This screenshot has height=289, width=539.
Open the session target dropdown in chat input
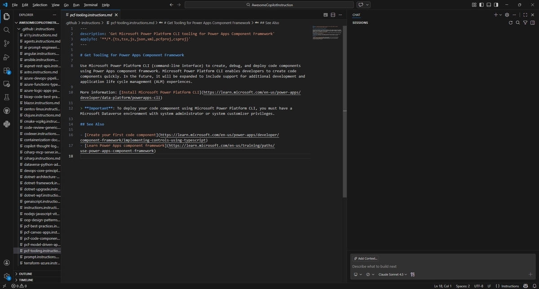358,275
